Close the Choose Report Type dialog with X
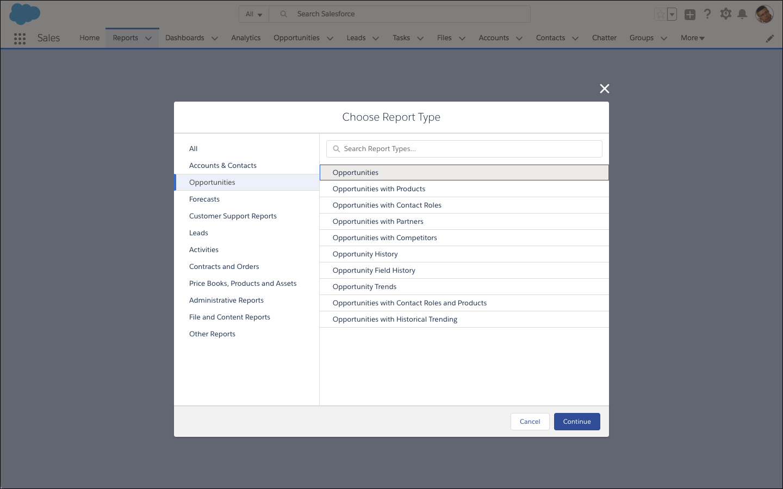This screenshot has width=783, height=489. pyautogui.click(x=604, y=89)
